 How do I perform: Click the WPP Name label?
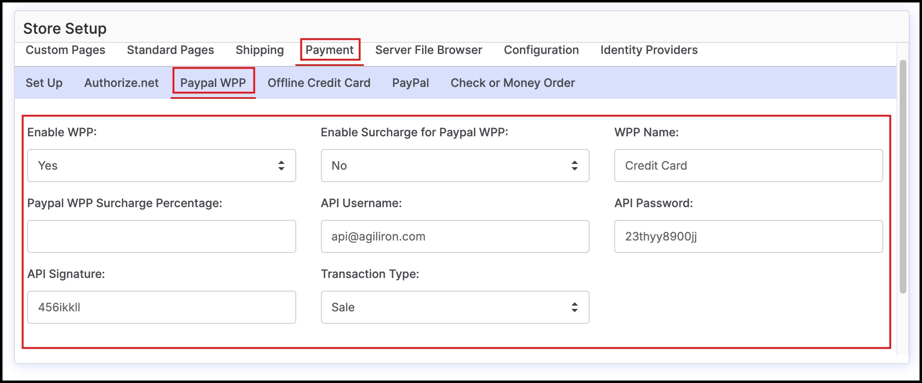point(646,132)
